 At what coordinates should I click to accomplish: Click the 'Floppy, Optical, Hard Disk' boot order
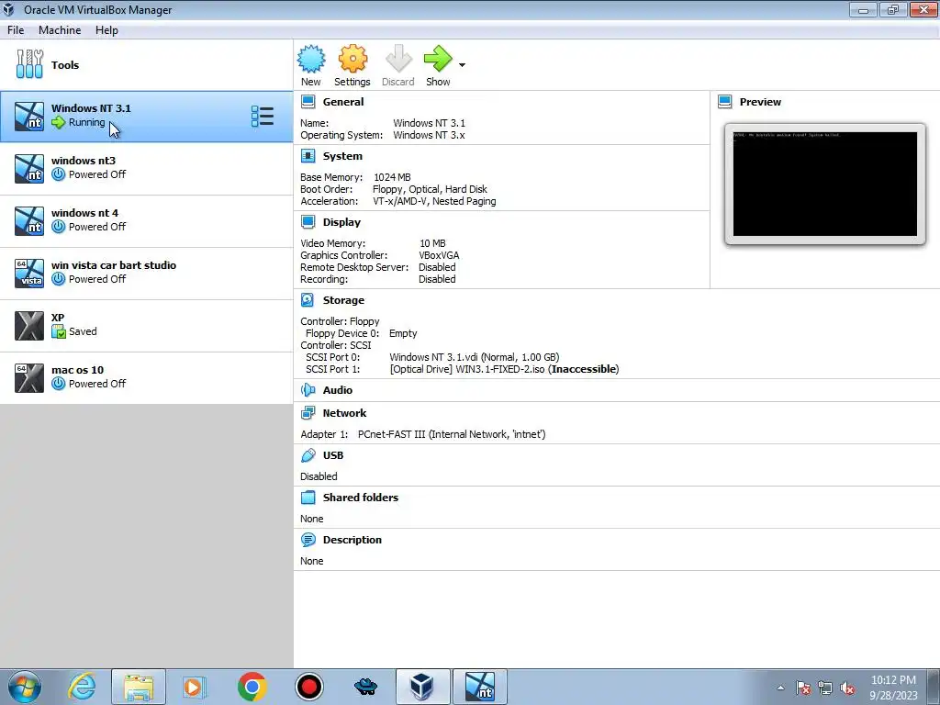430,189
